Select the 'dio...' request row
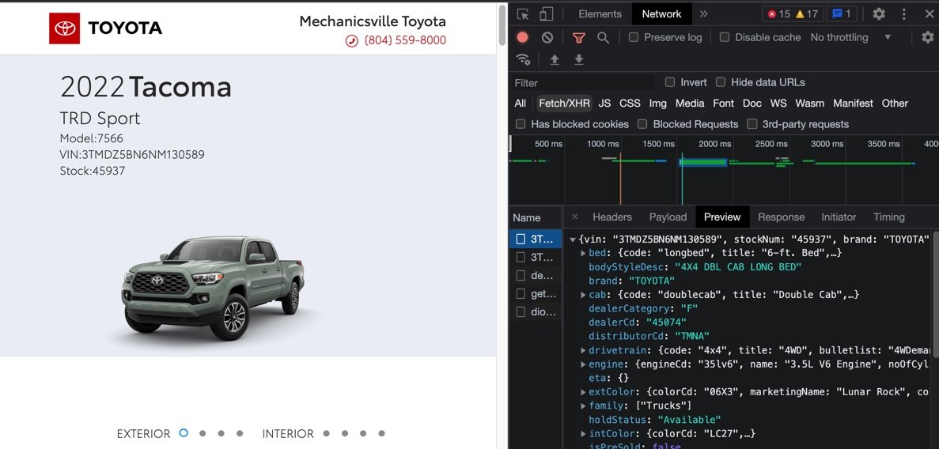Viewport: 939px width, 449px height. 536,312
